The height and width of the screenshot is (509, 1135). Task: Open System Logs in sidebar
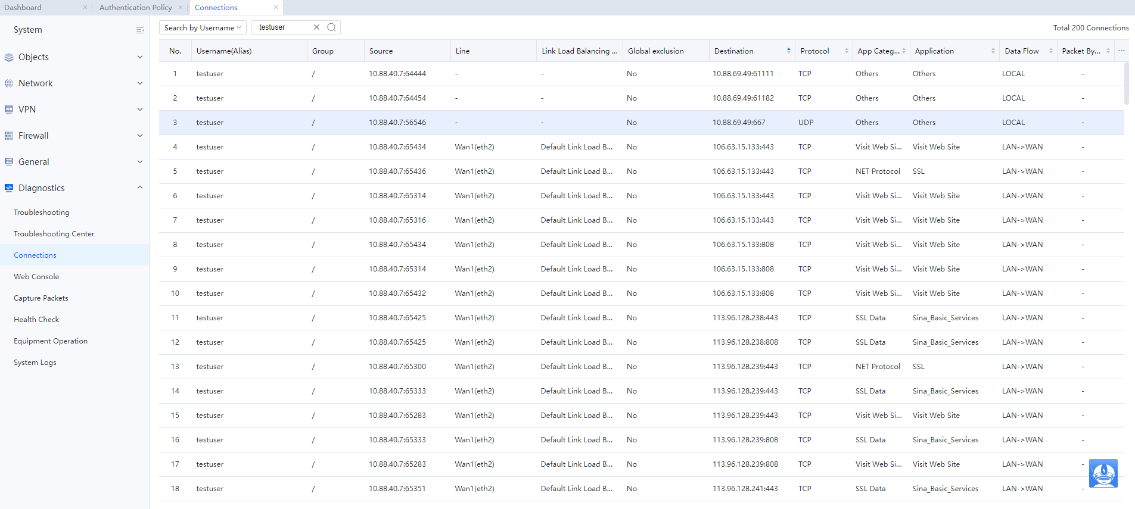pos(35,363)
